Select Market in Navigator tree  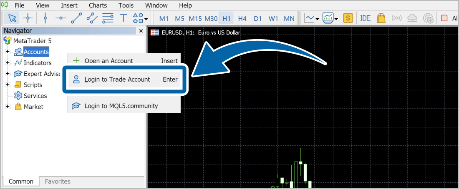[33, 107]
